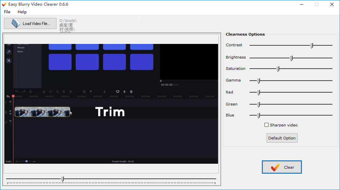Screen dimensions: 340x190
Task: Click the Blue slider handle
Action: pyautogui.click(x=259, y=115)
